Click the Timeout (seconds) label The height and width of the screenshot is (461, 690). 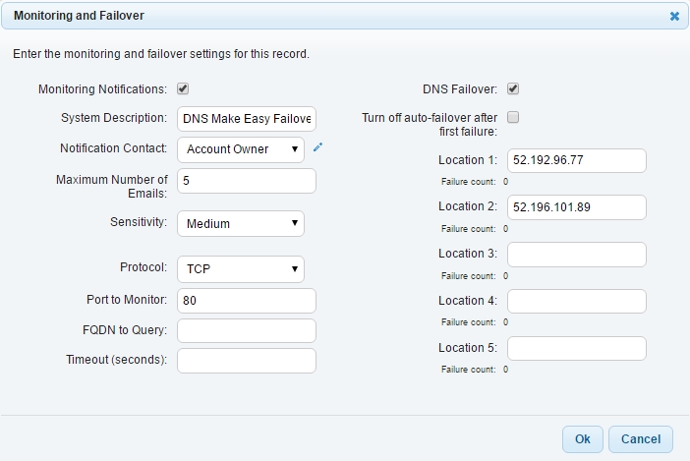116,360
